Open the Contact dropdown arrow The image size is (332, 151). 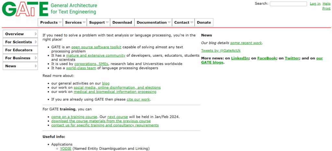(x=192, y=22)
